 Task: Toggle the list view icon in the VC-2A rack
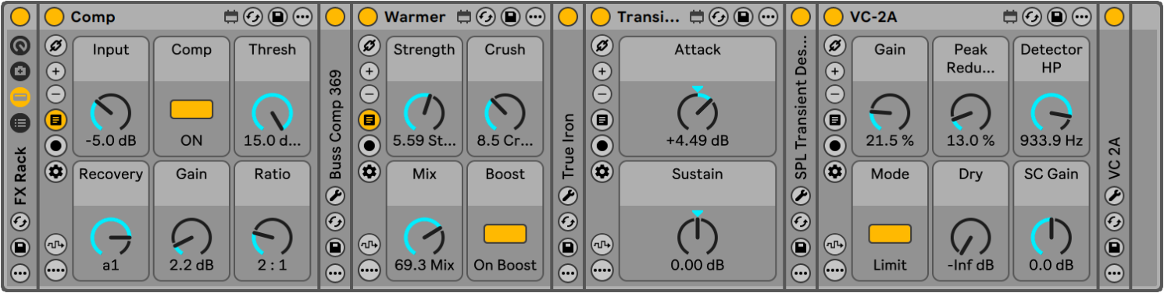tap(836, 120)
